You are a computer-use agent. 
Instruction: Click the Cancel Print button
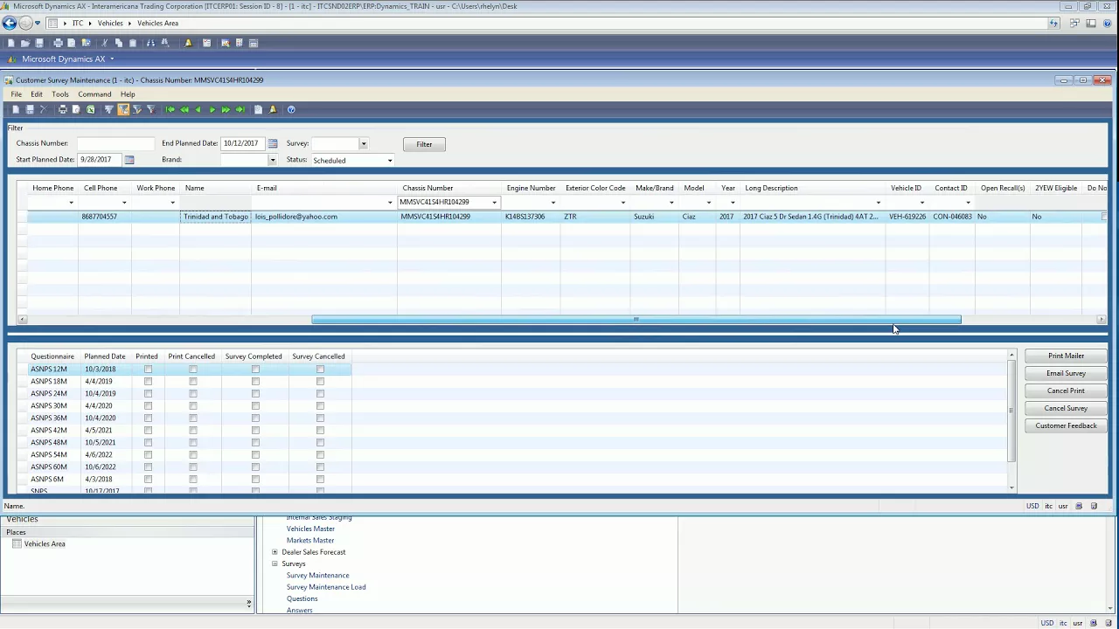pos(1066,391)
